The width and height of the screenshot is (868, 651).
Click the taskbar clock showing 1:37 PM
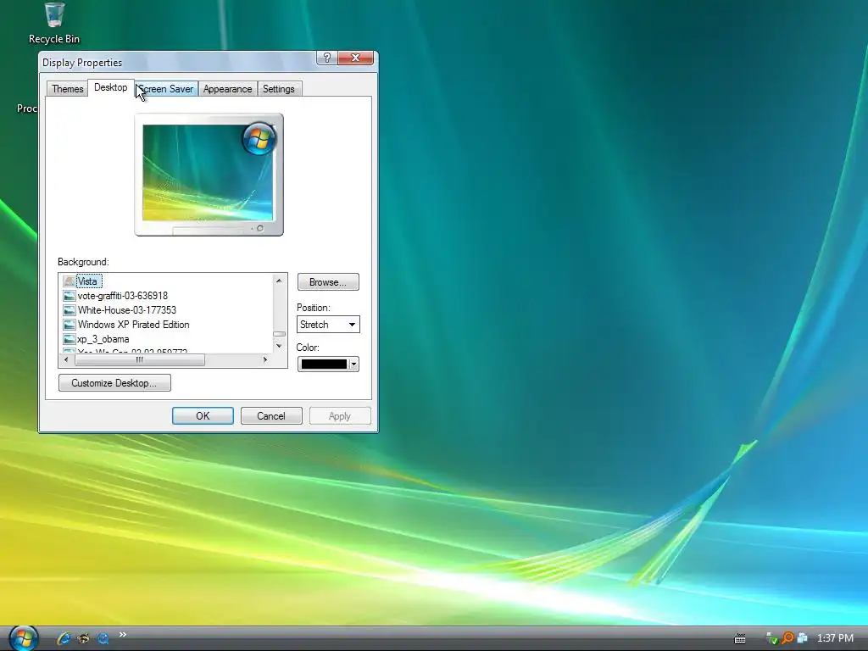coord(835,638)
